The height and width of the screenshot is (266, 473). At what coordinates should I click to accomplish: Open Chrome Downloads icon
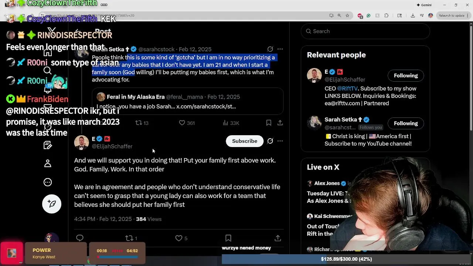[413, 16]
